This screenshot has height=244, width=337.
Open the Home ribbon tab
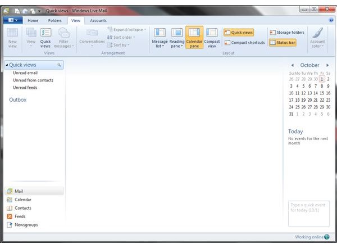pyautogui.click(x=33, y=21)
